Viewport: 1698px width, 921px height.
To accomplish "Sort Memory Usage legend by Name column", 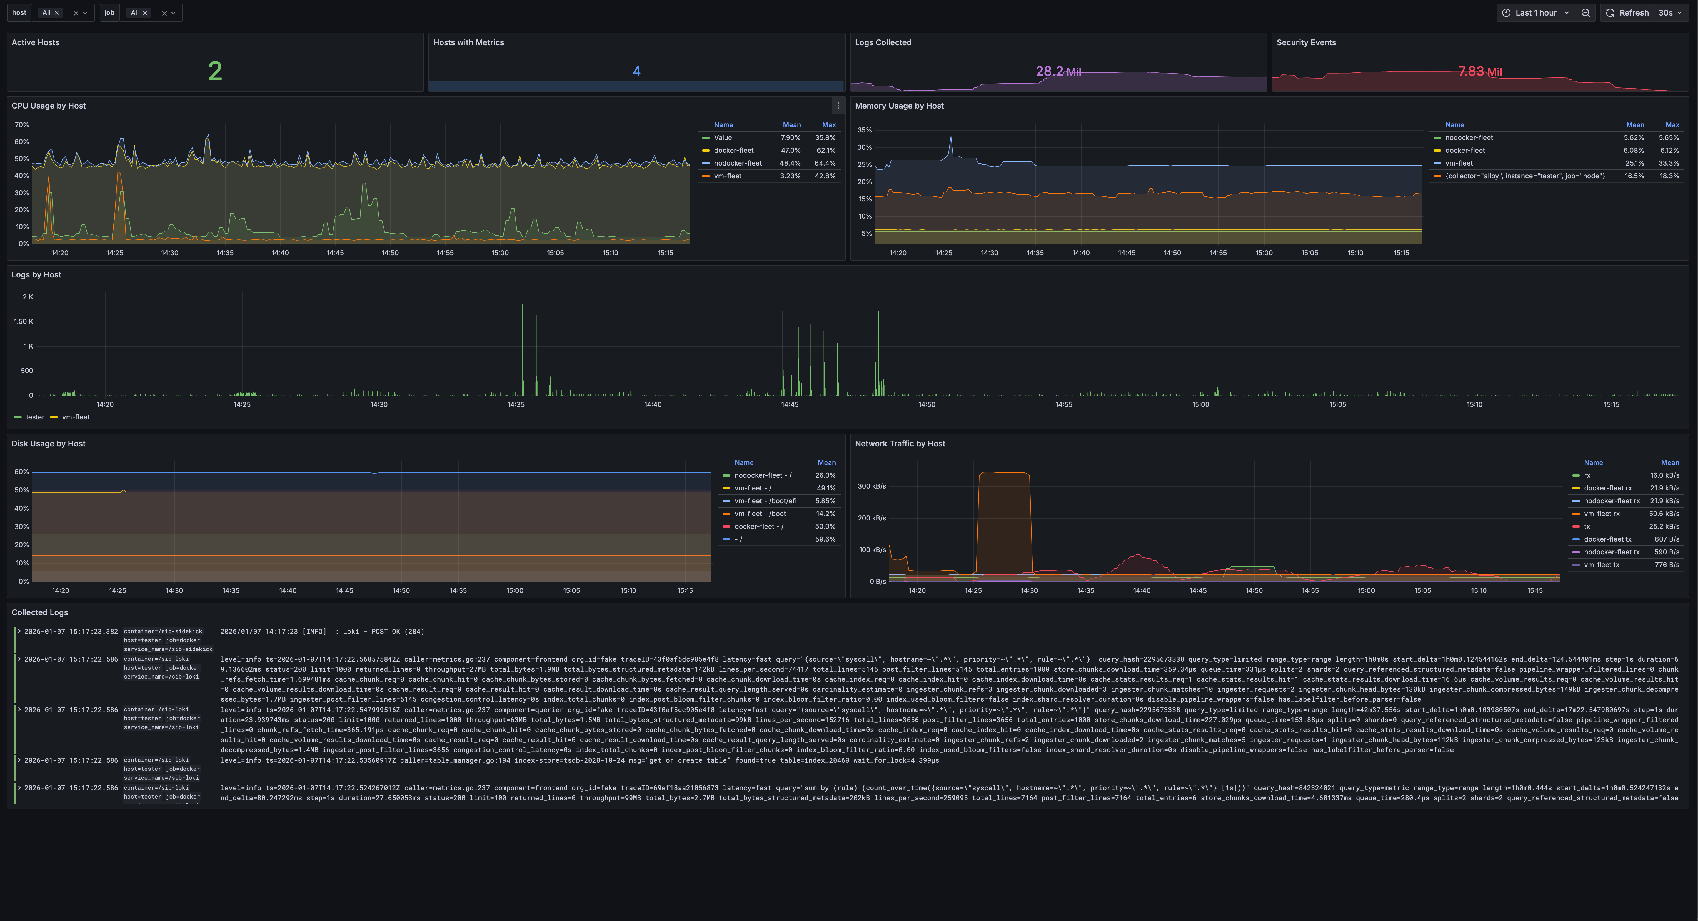I will point(1455,125).
